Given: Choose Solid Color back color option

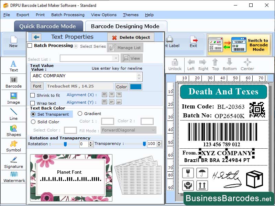Looking at the screenshot, I should (33, 122).
